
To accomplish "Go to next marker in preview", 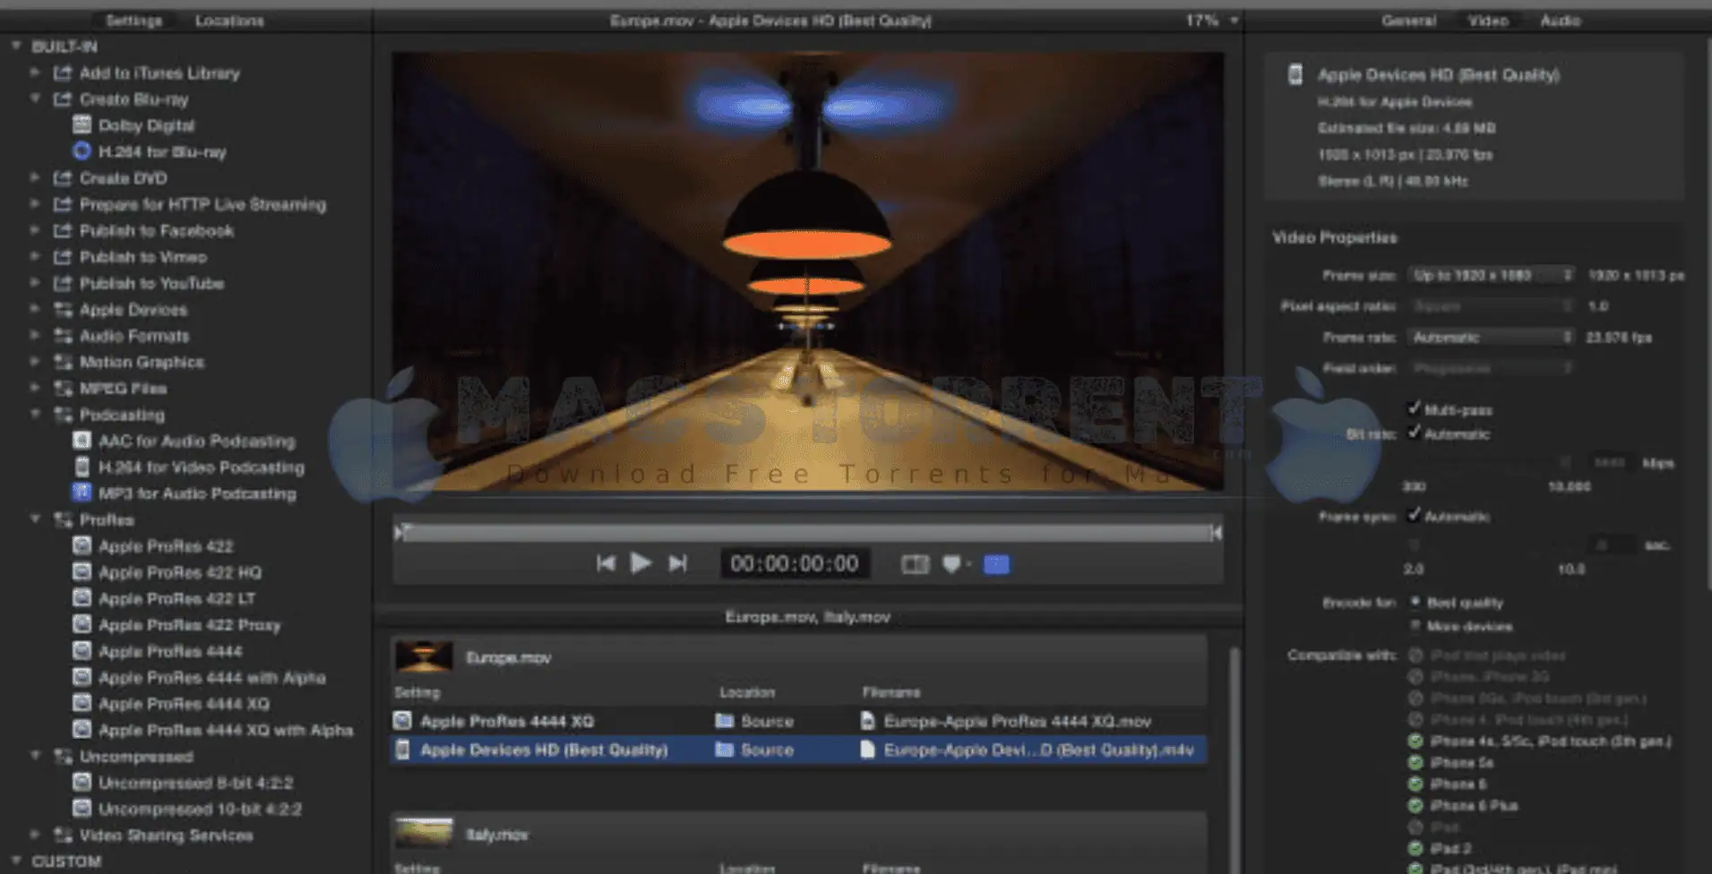I will [678, 563].
